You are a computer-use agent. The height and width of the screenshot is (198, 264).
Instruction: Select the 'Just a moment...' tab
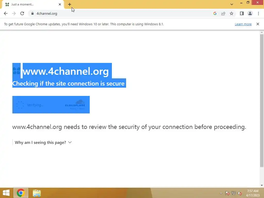click(33, 4)
